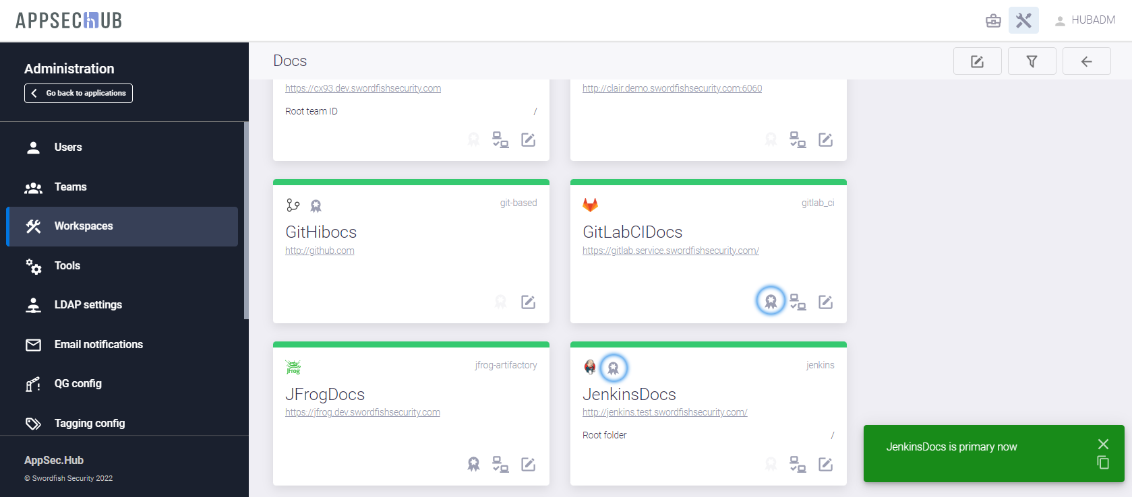Viewport: 1132px width, 497px height.
Task: Edit the GitHibocs tool card
Action: (528, 302)
